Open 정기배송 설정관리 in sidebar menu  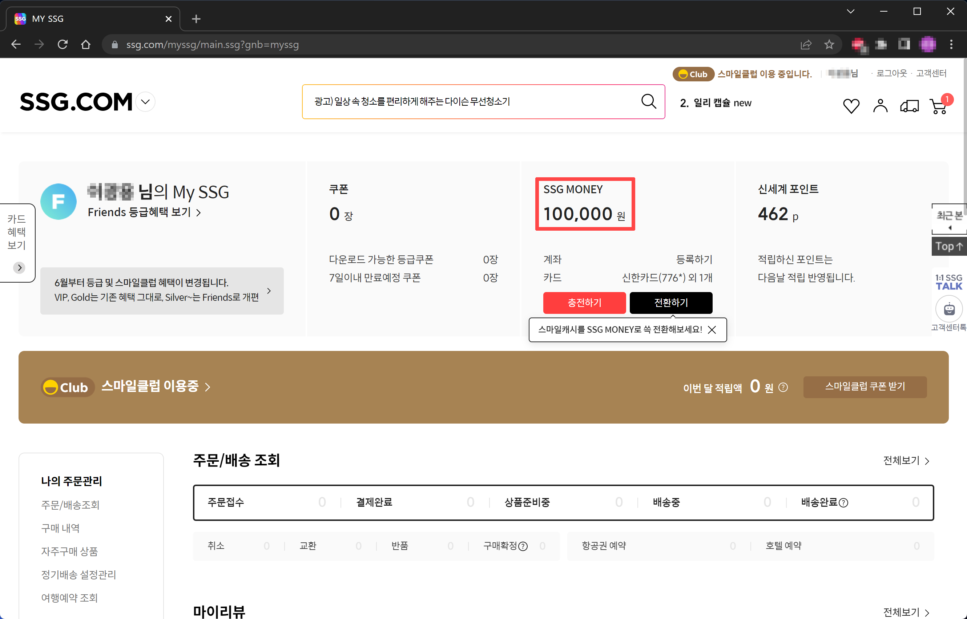78,575
